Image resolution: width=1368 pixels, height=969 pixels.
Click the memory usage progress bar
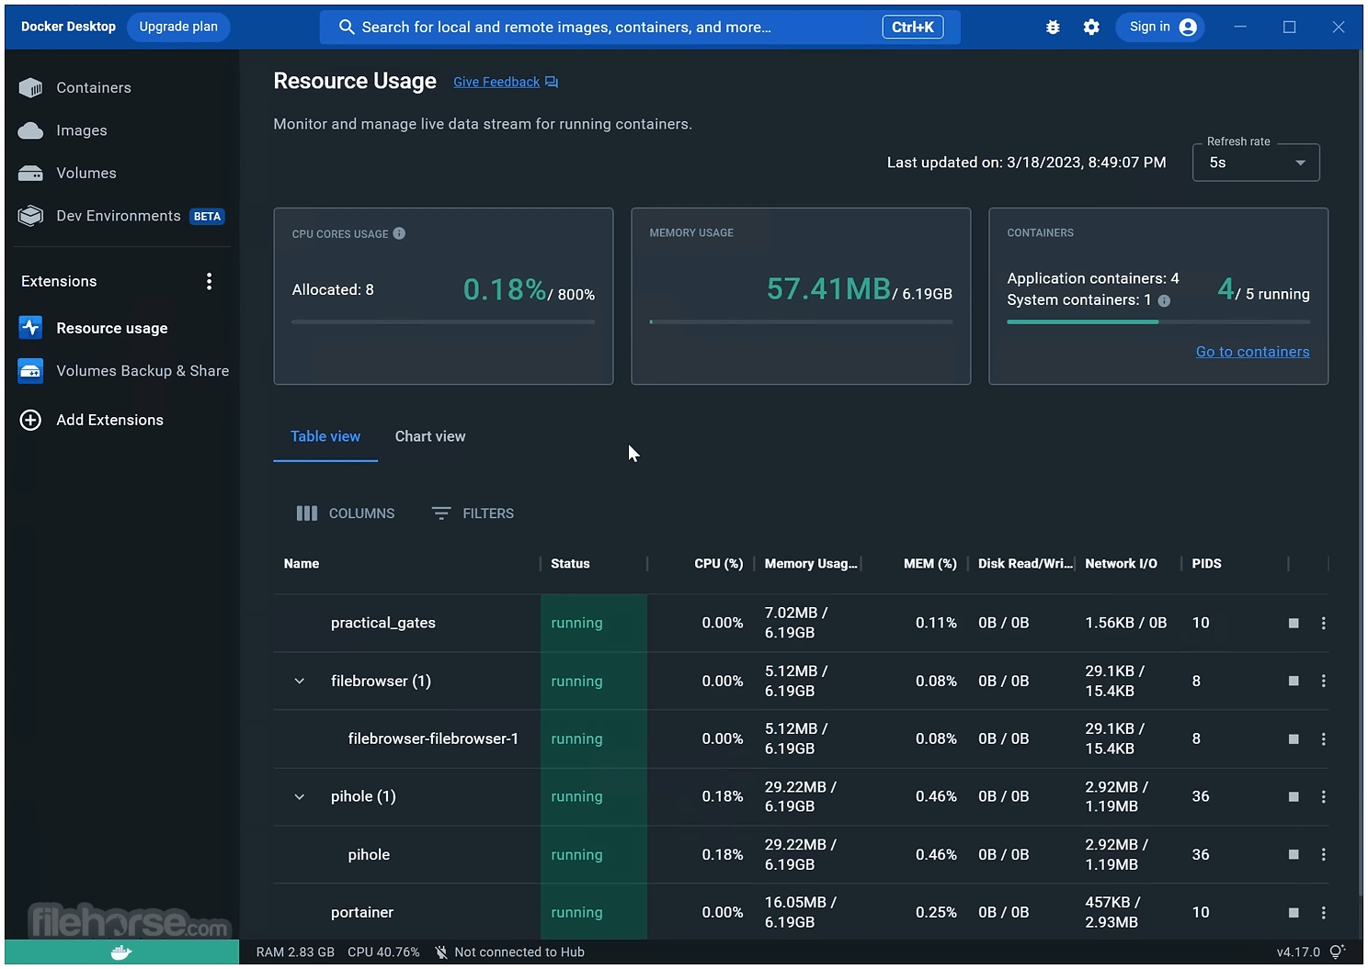[801, 322]
